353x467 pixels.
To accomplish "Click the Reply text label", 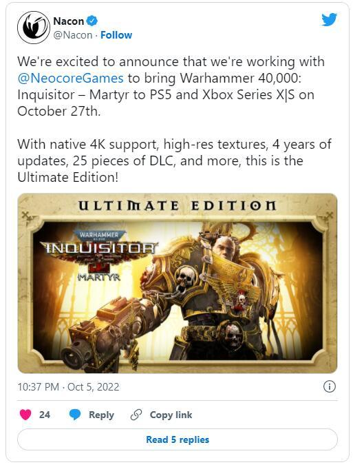I will (101, 415).
